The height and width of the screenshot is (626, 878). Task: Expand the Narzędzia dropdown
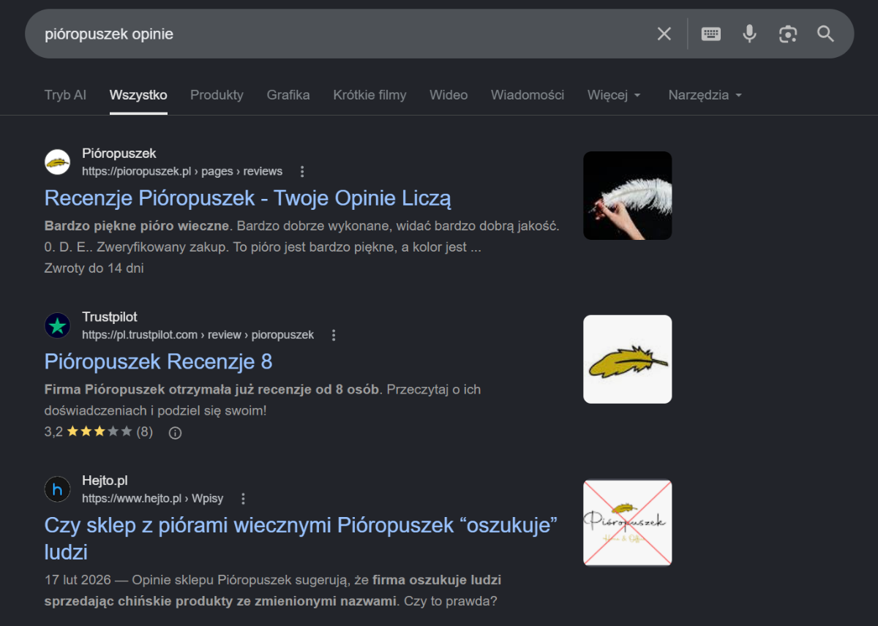pos(705,95)
